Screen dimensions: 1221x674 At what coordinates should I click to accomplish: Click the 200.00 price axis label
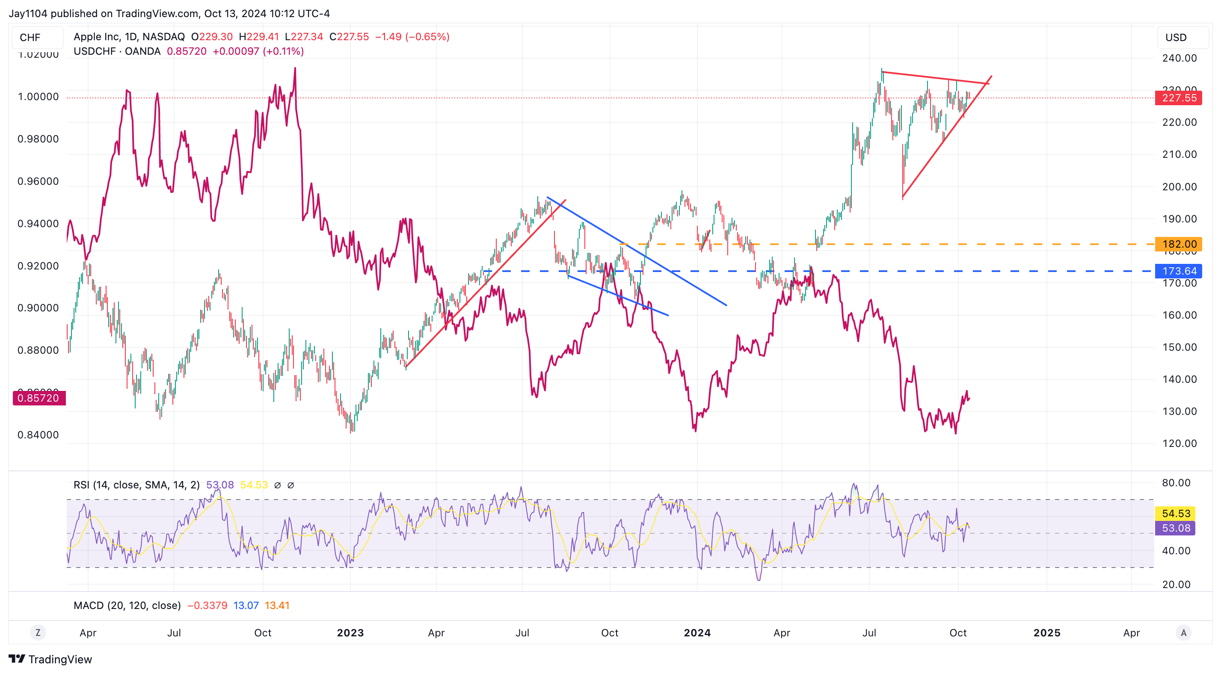point(1180,186)
